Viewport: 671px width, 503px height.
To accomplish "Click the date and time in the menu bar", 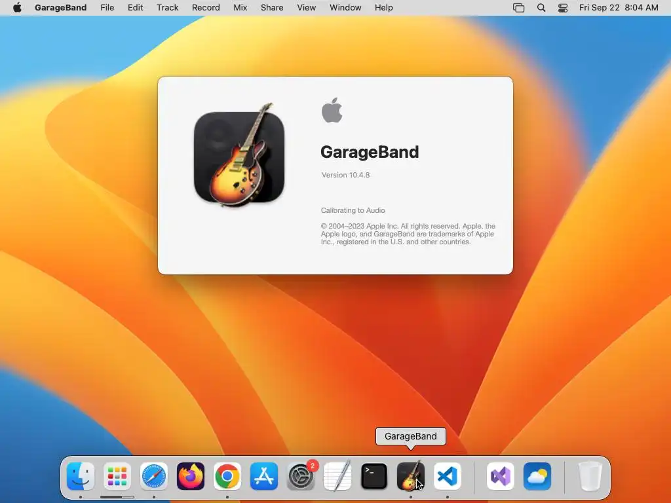I will (619, 7).
